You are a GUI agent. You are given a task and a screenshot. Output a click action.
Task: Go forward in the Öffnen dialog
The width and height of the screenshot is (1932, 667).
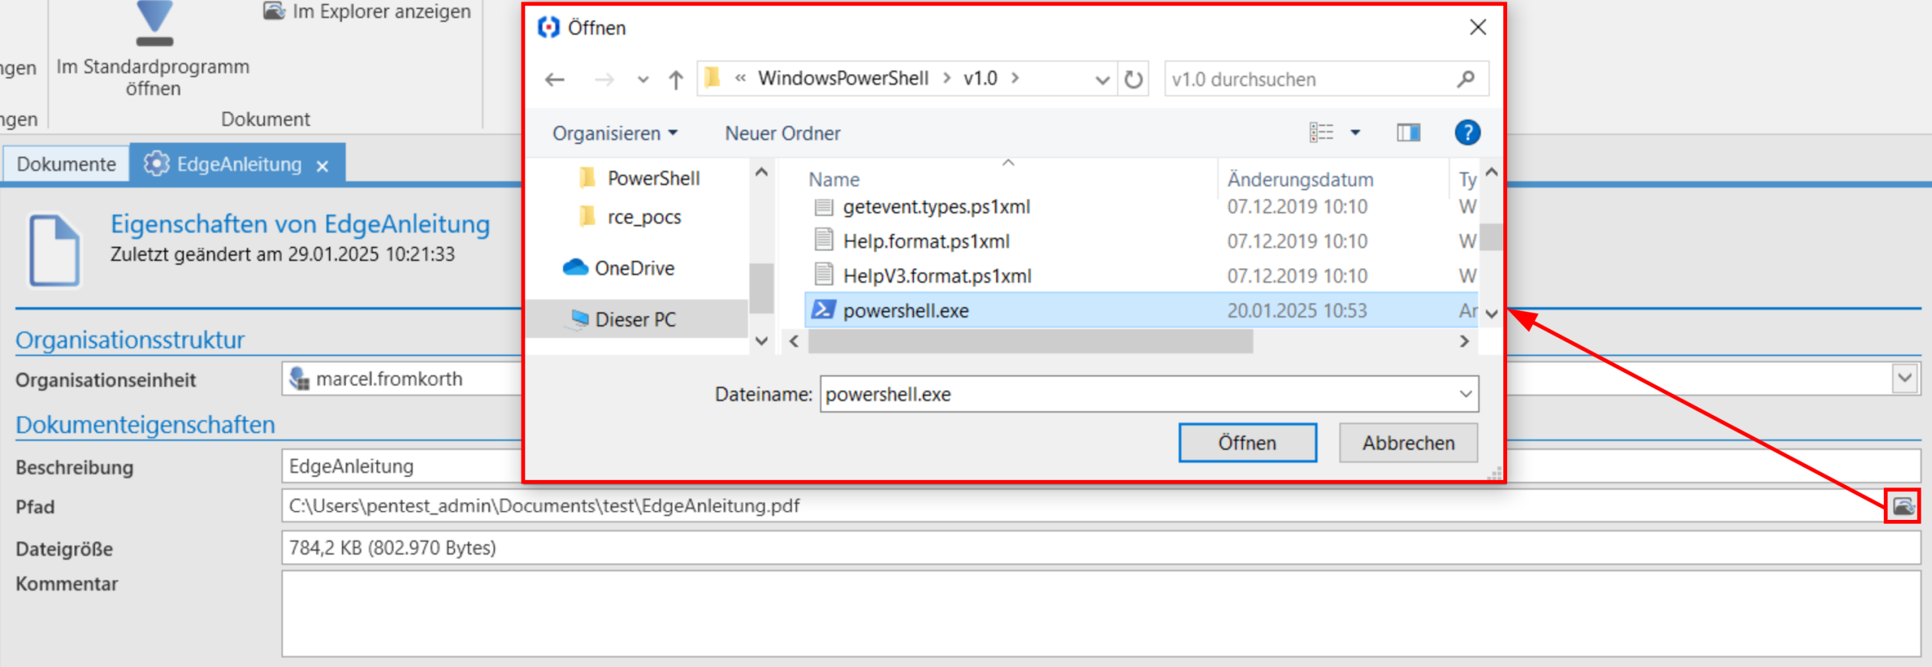[x=604, y=79]
